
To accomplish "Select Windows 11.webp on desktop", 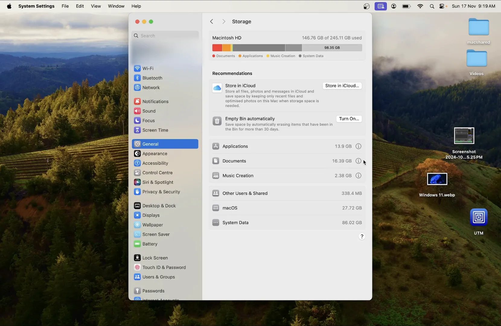I will coord(437,179).
